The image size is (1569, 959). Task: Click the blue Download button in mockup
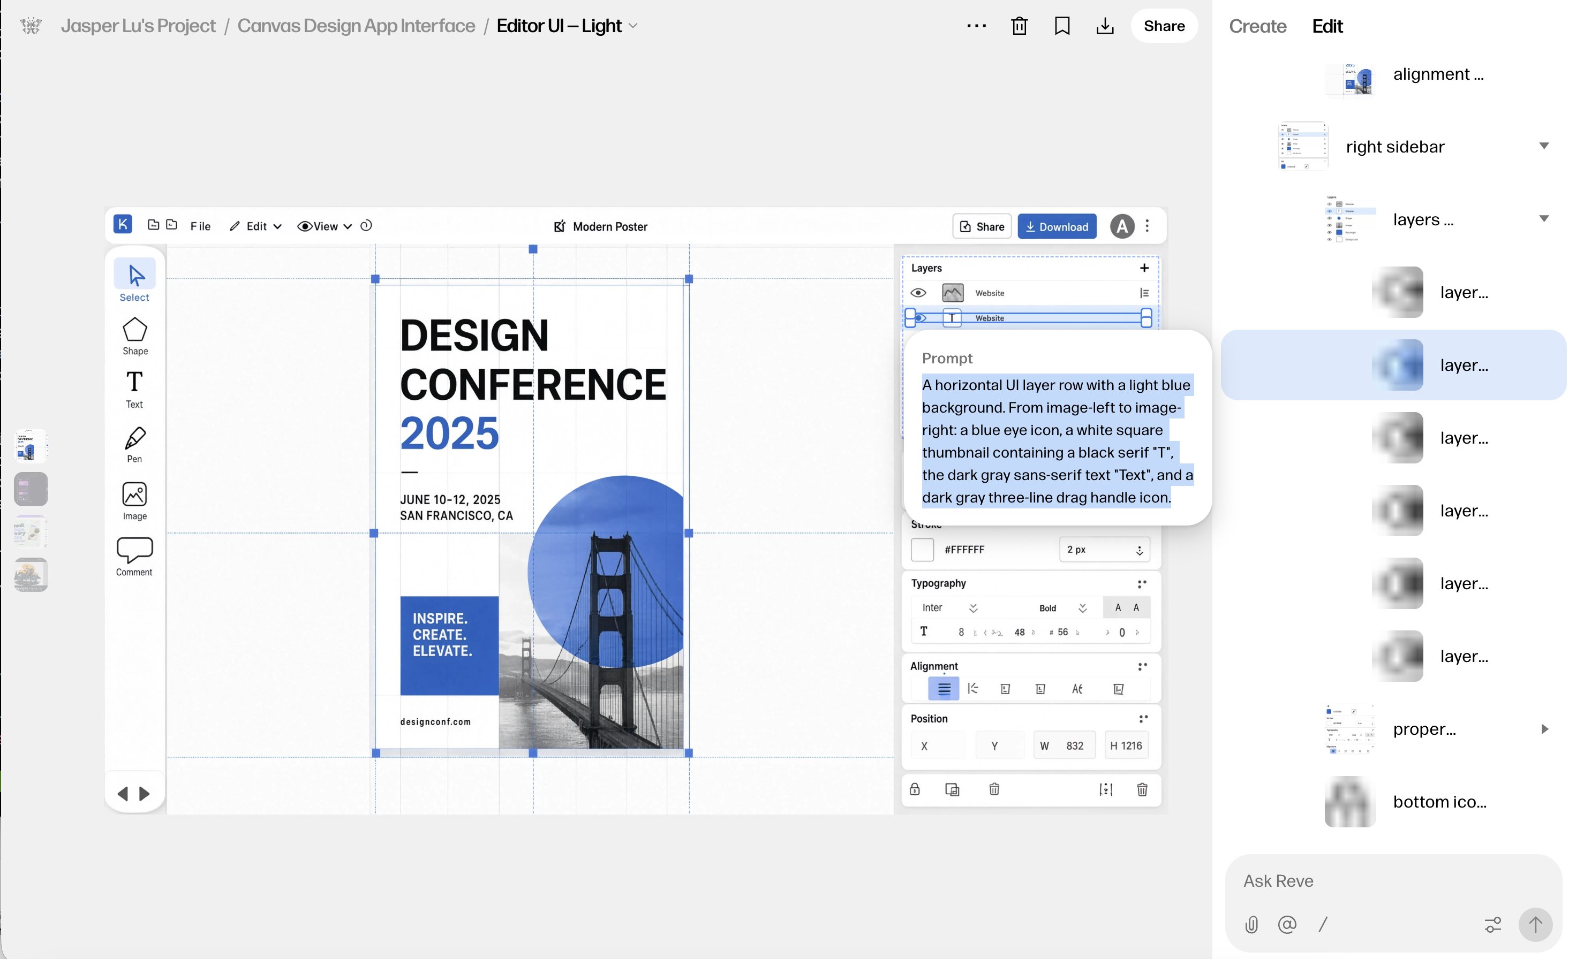1057,226
